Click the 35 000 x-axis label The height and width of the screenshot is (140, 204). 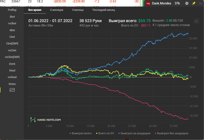(173, 126)
